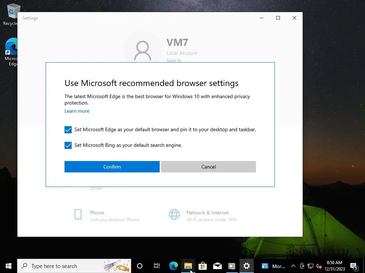
Task: Cancel the recommended browser settings dialog
Action: click(x=209, y=167)
